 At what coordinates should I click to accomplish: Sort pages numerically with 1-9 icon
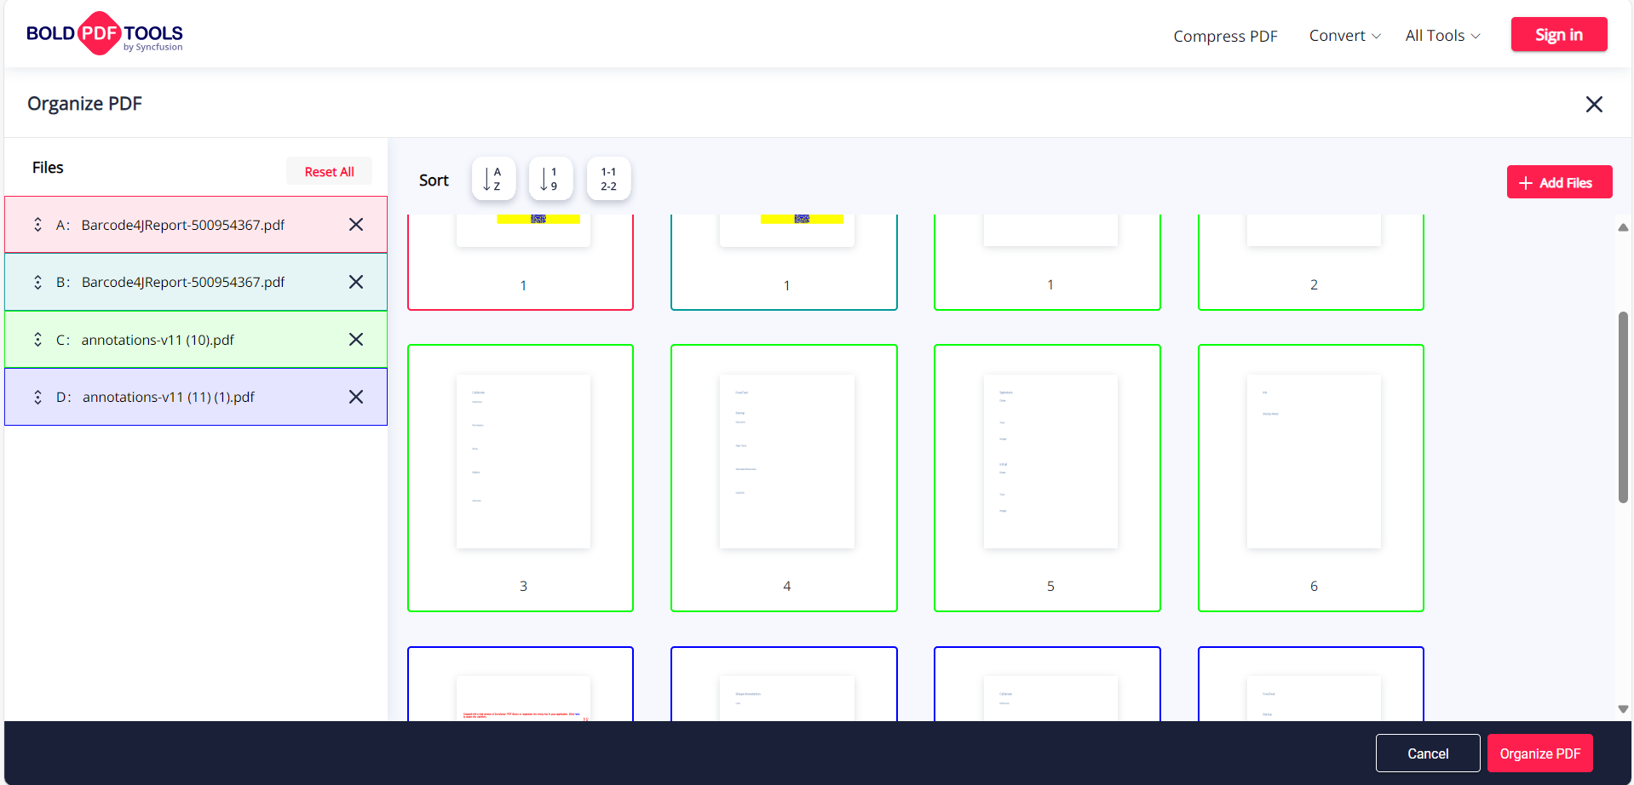click(x=550, y=179)
